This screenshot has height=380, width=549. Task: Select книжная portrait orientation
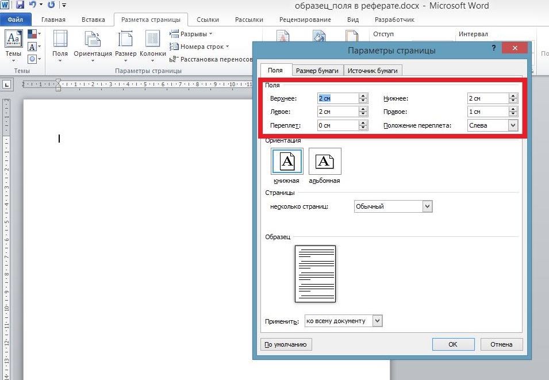pyautogui.click(x=286, y=162)
